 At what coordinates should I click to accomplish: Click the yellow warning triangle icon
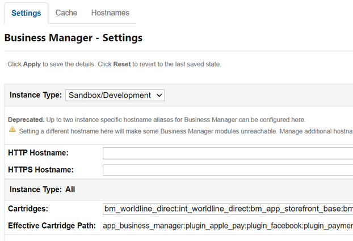12,130
